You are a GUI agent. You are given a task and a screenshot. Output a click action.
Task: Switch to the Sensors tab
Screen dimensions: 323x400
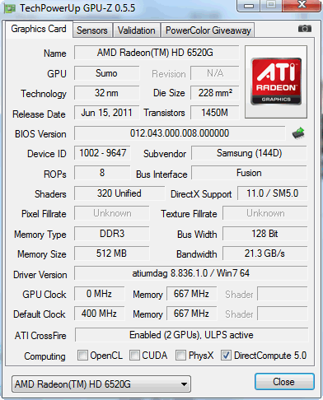click(x=92, y=30)
